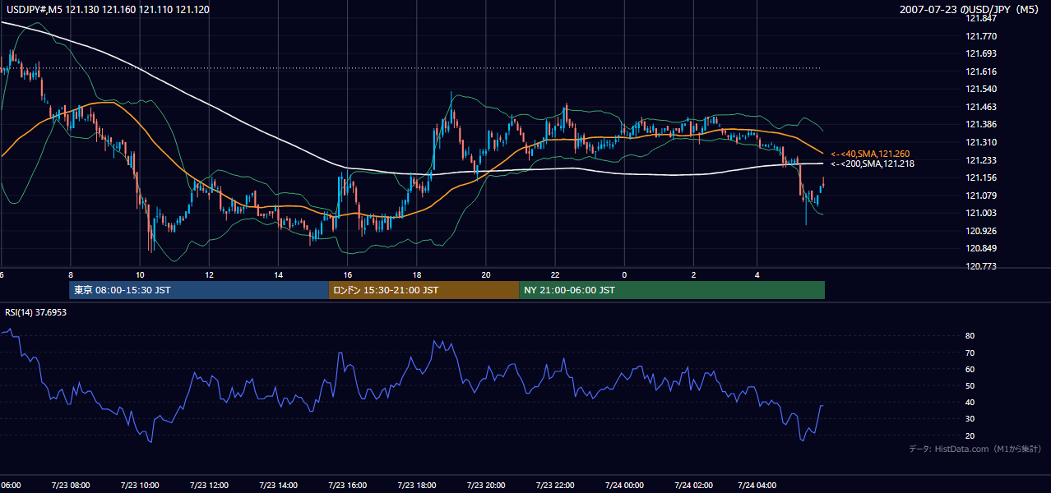Click the 121.386 price axis label
The image size is (1051, 493).
pyautogui.click(x=981, y=124)
